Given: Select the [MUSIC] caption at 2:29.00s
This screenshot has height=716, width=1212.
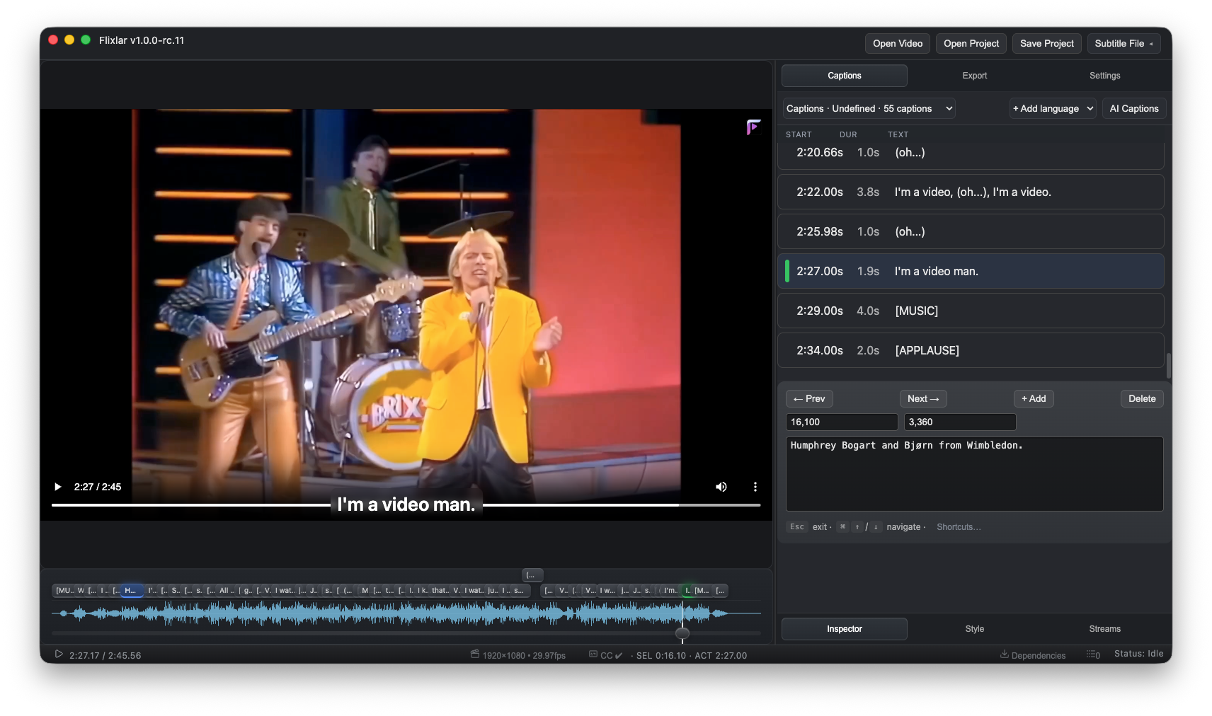Looking at the screenshot, I should [971, 311].
